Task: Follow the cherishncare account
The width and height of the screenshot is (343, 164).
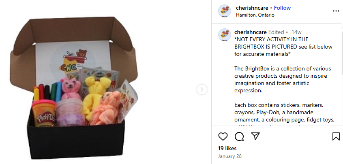Action: (x=282, y=8)
